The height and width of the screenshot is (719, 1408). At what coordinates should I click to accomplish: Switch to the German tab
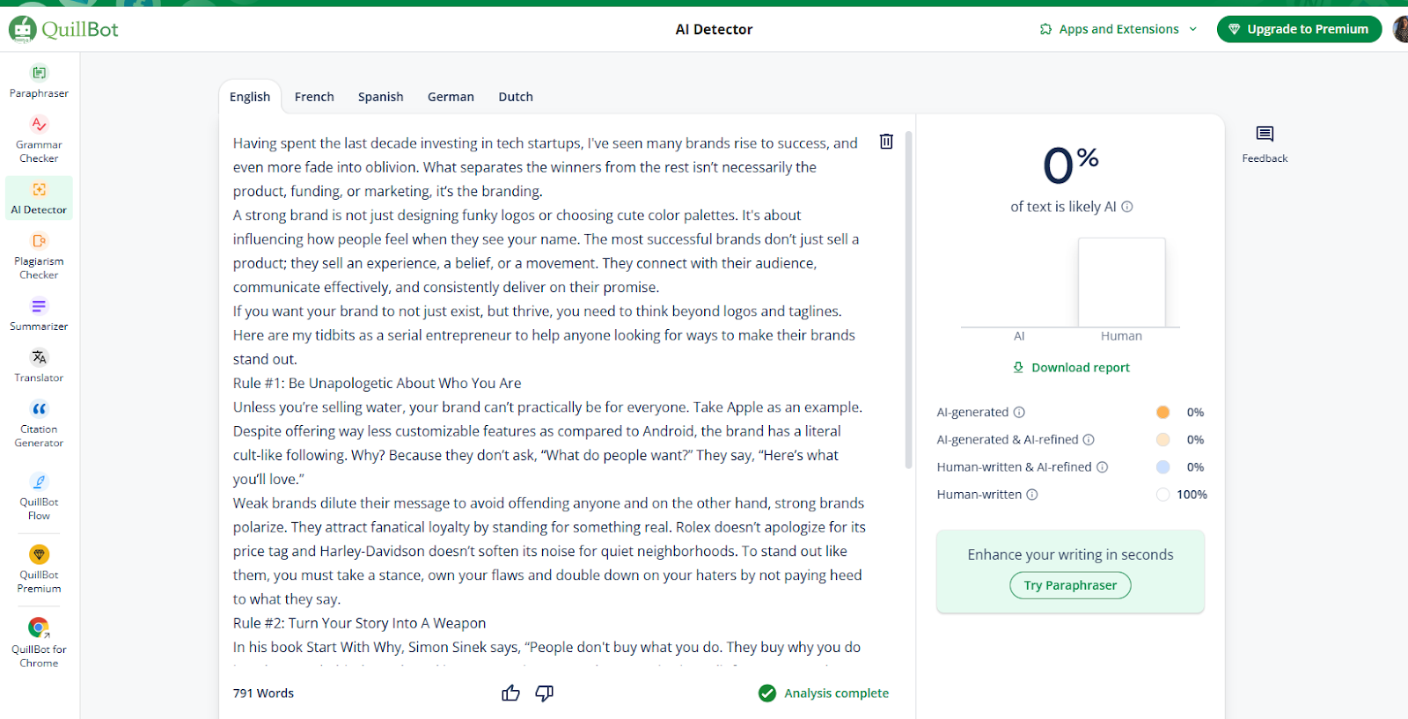451,97
